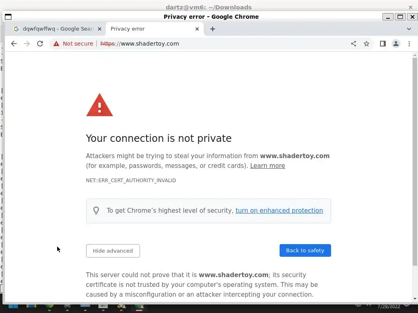
Task: Open the profile avatar icon
Action: pyautogui.click(x=396, y=44)
